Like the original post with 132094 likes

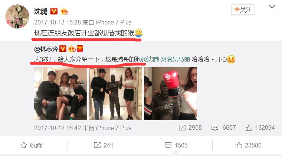260,127
